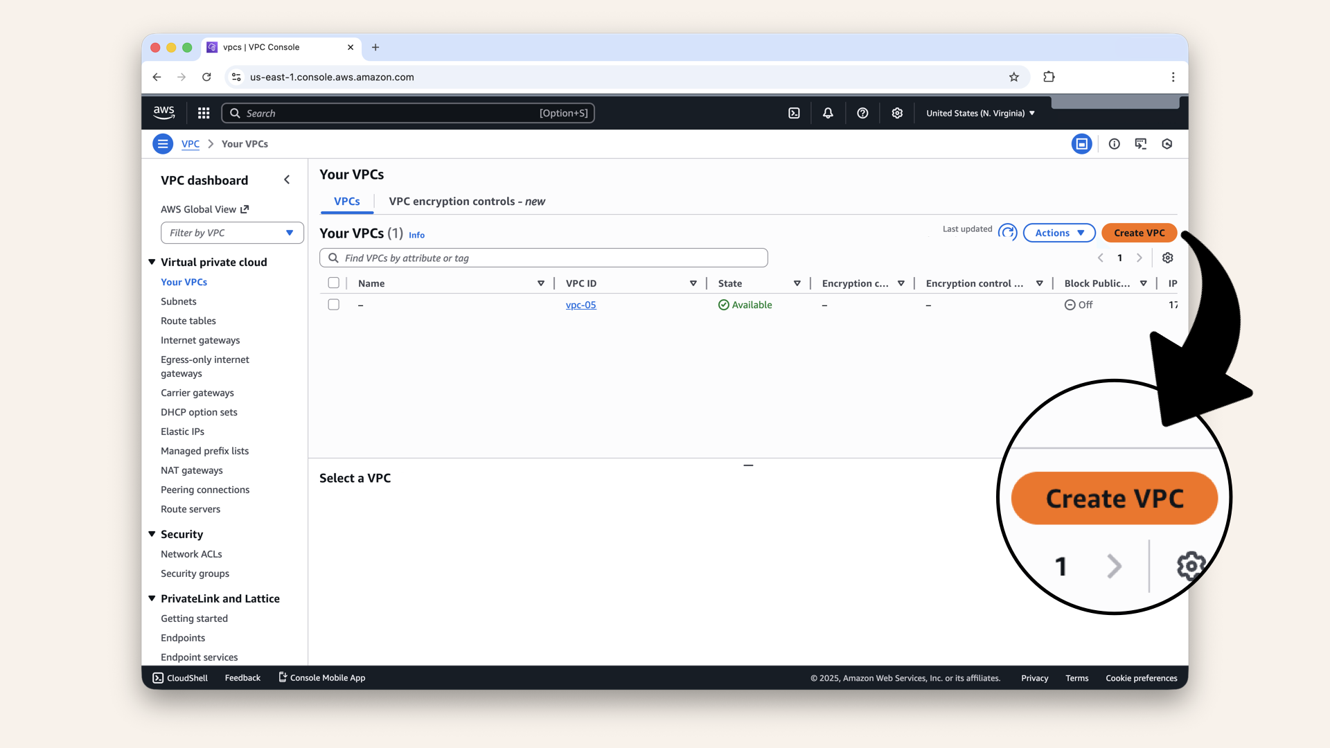1330x748 pixels.
Task: Open the CloudShell terminal icon in top bar
Action: click(794, 113)
